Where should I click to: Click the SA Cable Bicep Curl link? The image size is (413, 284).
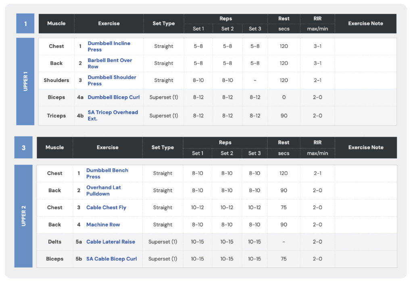point(111,259)
